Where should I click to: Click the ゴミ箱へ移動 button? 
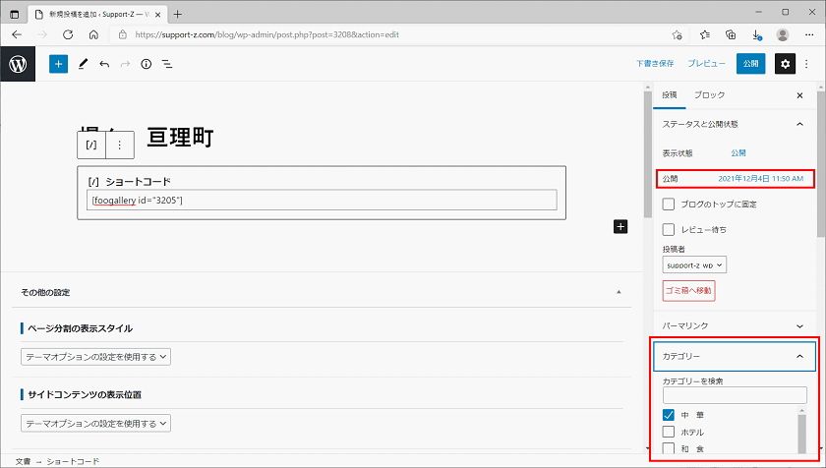(688, 291)
